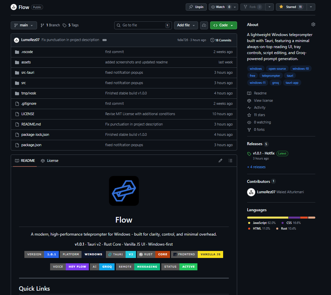Expand the commit message ellipsis icon
This screenshot has width=331, height=295.
pyautogui.click(x=105, y=40)
